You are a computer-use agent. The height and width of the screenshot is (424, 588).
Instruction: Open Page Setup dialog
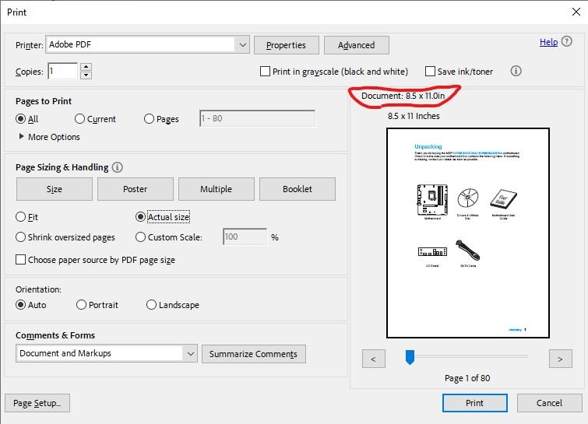pos(37,403)
